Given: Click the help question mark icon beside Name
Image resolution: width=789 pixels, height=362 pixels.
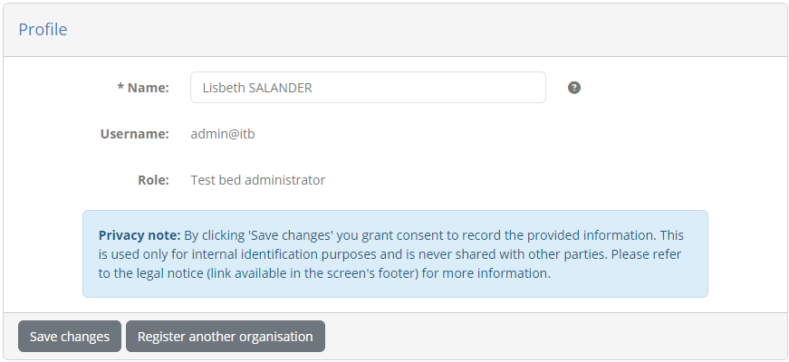Looking at the screenshot, I should point(574,88).
